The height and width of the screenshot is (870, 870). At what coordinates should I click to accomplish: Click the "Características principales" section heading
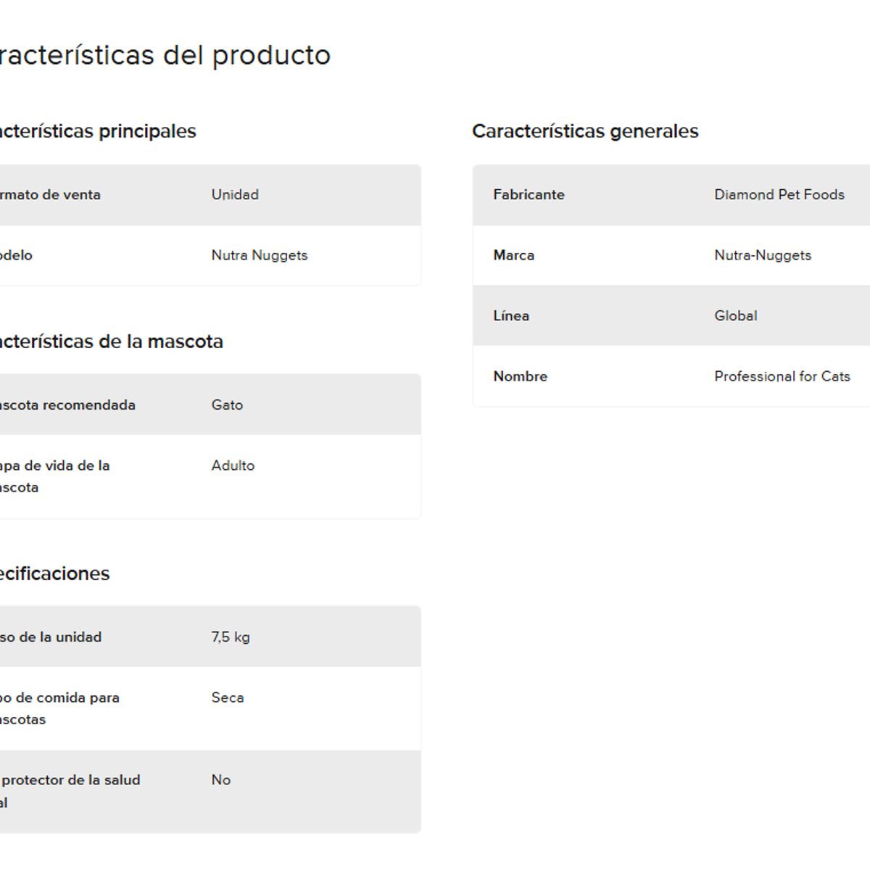click(x=98, y=131)
